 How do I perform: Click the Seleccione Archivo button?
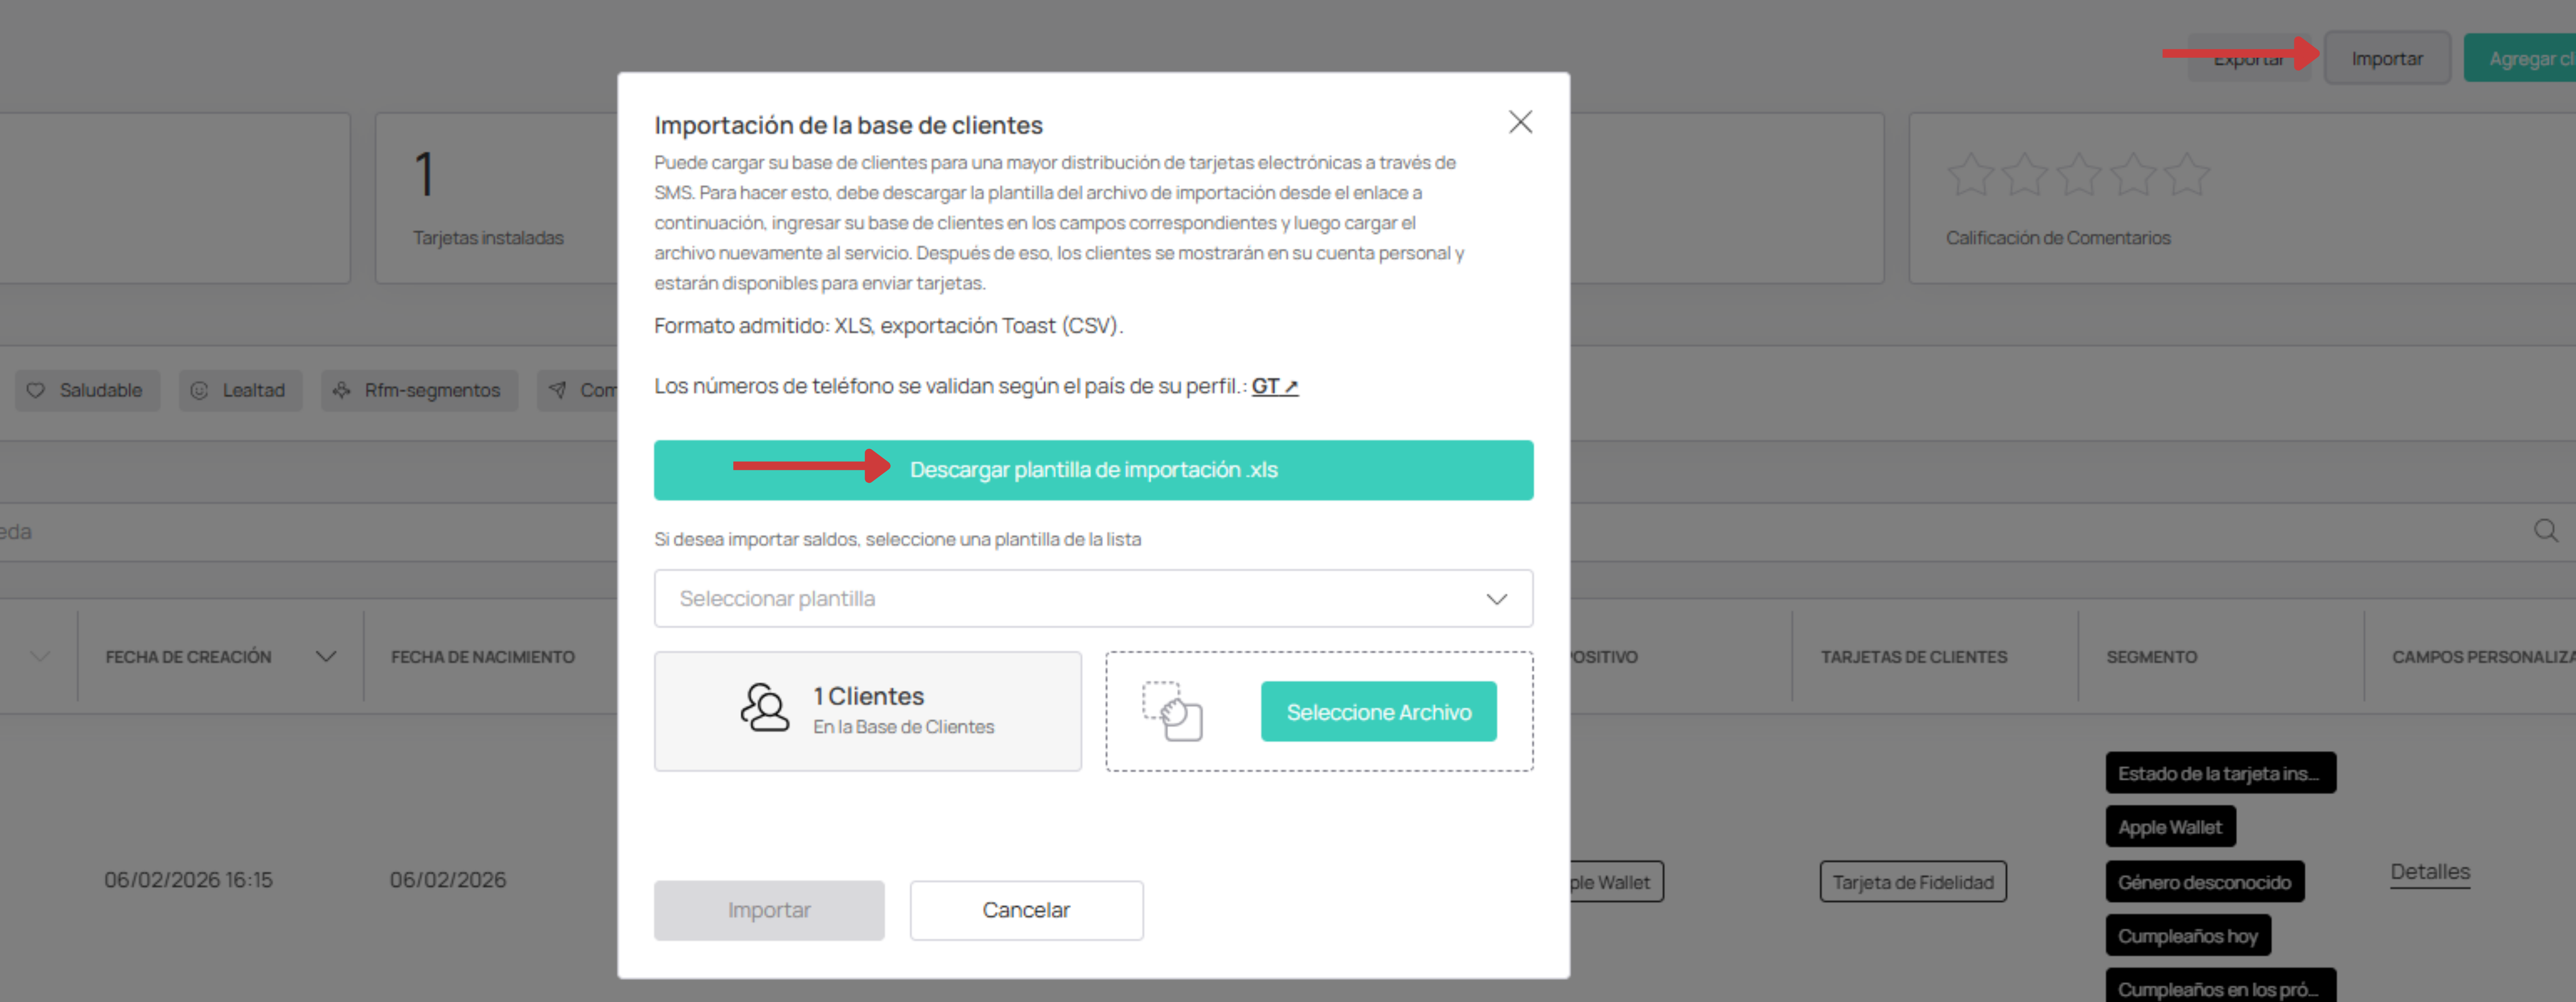click(x=1378, y=712)
